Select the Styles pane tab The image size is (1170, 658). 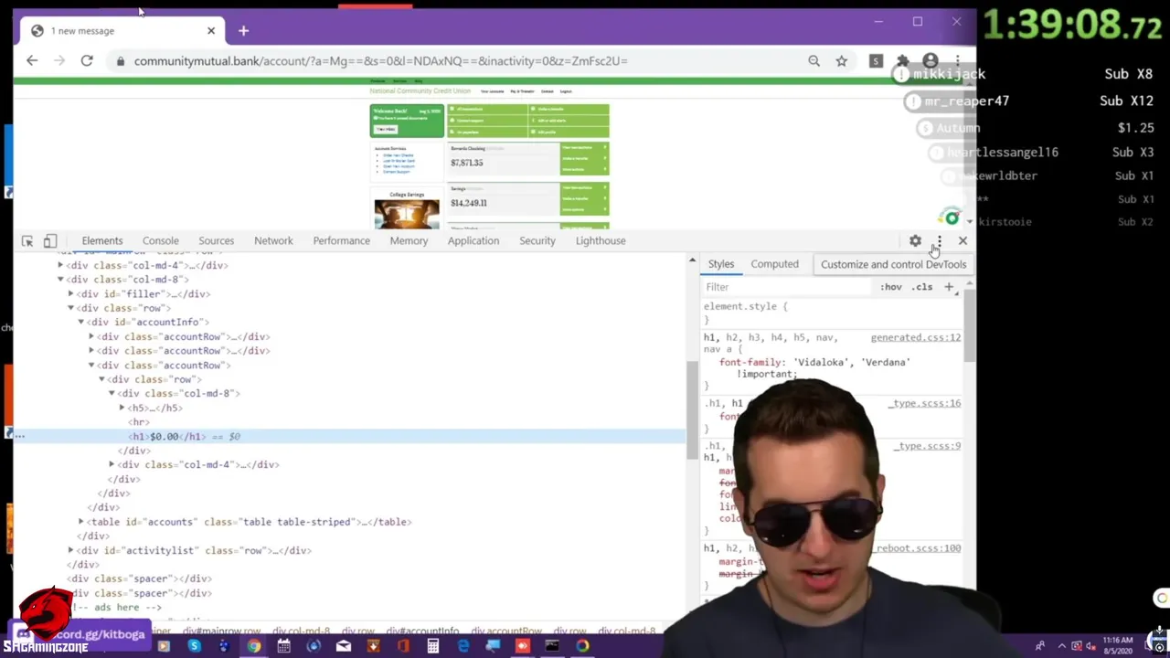tap(720, 264)
